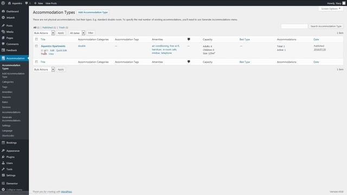Click the Add Accommodation Type button

[x=93, y=12]
